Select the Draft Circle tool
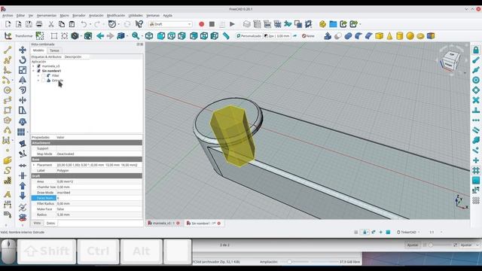The image size is (482, 271). pos(8,90)
